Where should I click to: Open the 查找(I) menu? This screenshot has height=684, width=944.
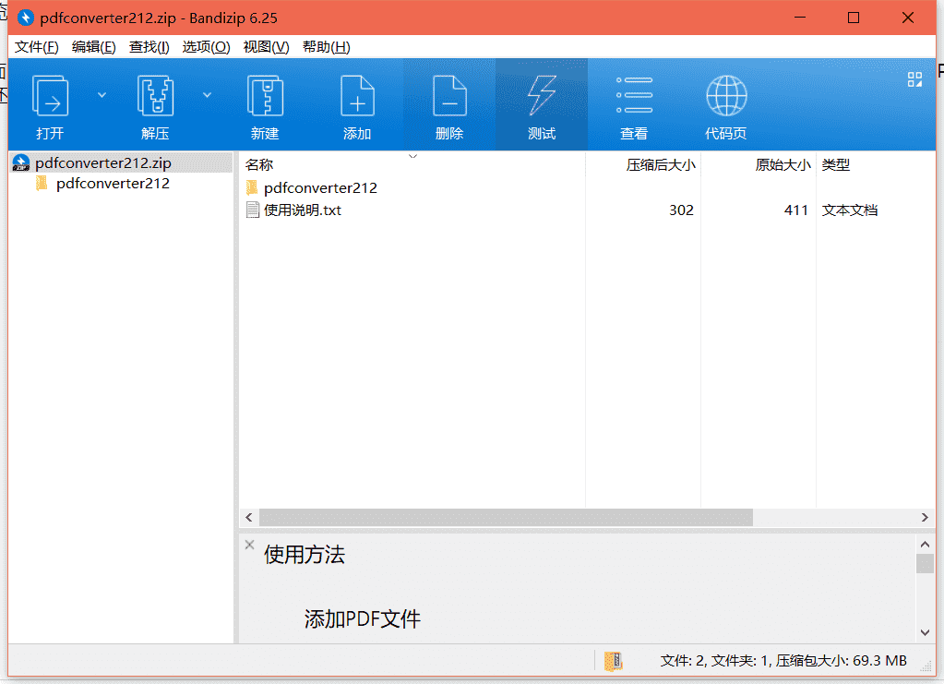[x=149, y=47]
